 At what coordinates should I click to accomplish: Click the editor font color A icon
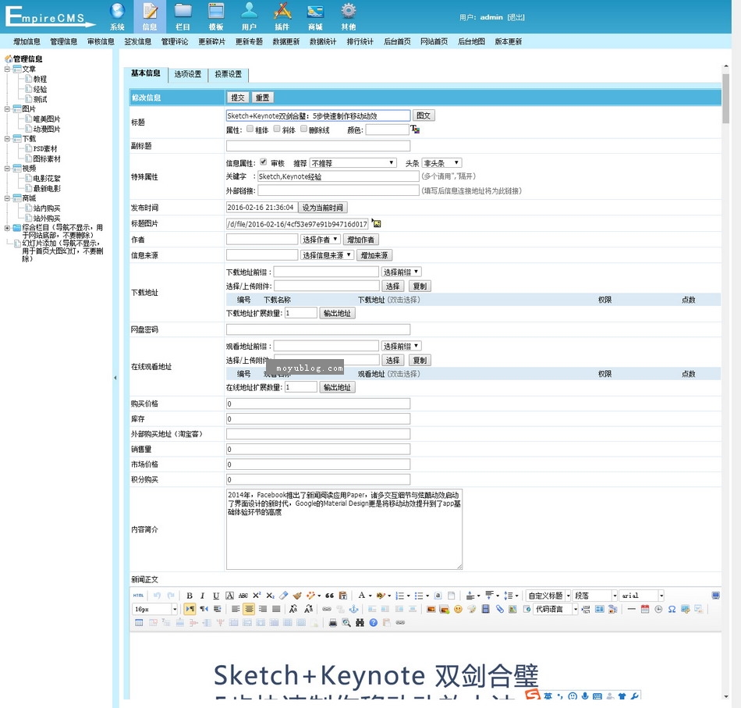(361, 596)
